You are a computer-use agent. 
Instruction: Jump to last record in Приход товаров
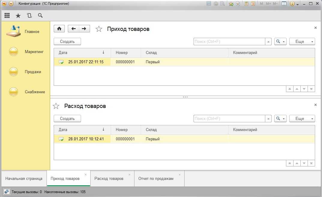(311, 89)
